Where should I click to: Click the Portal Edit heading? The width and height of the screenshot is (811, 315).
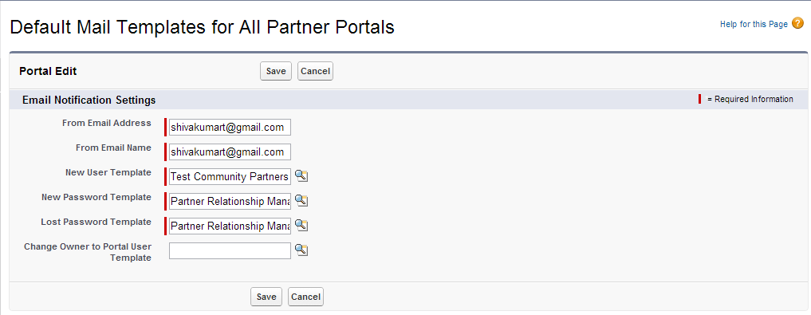(48, 72)
